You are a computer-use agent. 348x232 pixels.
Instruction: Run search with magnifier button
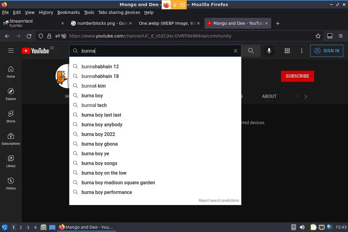(251, 51)
